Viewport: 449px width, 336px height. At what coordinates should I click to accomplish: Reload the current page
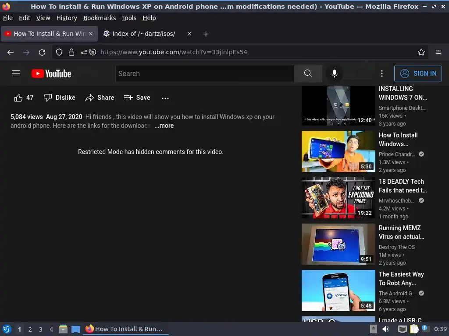(x=42, y=52)
